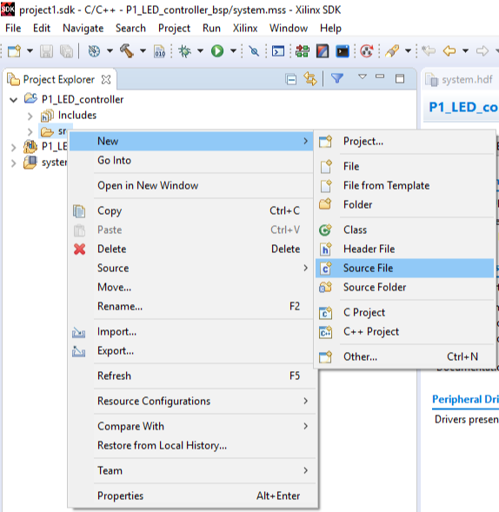Open the build configuration dropdown arrow

point(110,51)
